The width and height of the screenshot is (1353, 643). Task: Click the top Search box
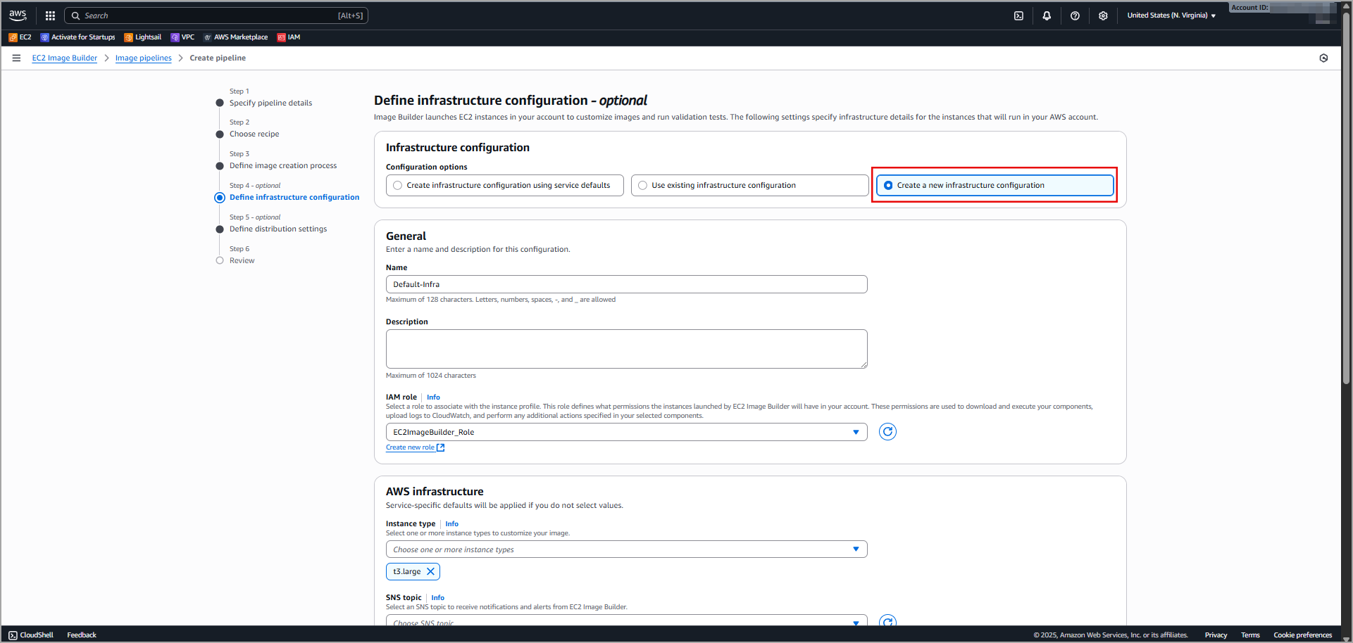(x=216, y=15)
